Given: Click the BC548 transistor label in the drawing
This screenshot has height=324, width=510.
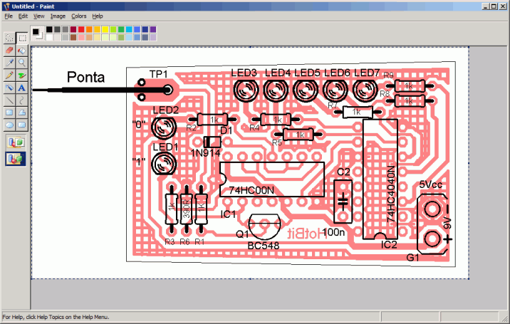Looking at the screenshot, I should tap(263, 246).
